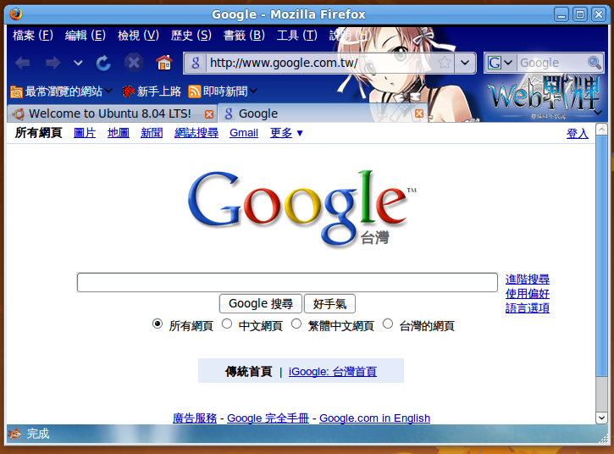
Task: Click the 最常瀏覽的網站 folder icon
Action: click(x=16, y=91)
